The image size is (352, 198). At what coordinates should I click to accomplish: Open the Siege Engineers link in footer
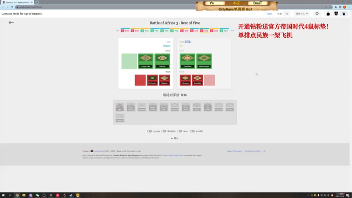(99, 151)
